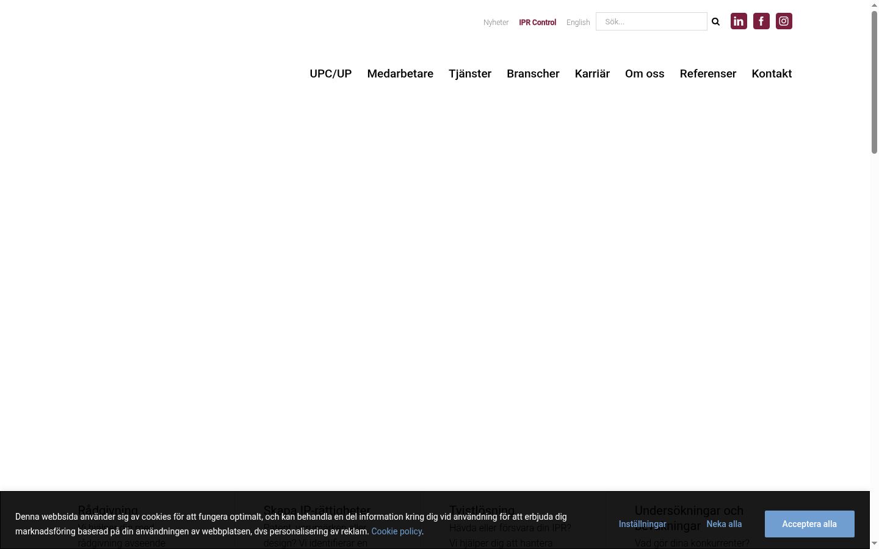Viewport: 879px width, 549px height.
Task: Open the Facebook social icon
Action: pyautogui.click(x=761, y=21)
